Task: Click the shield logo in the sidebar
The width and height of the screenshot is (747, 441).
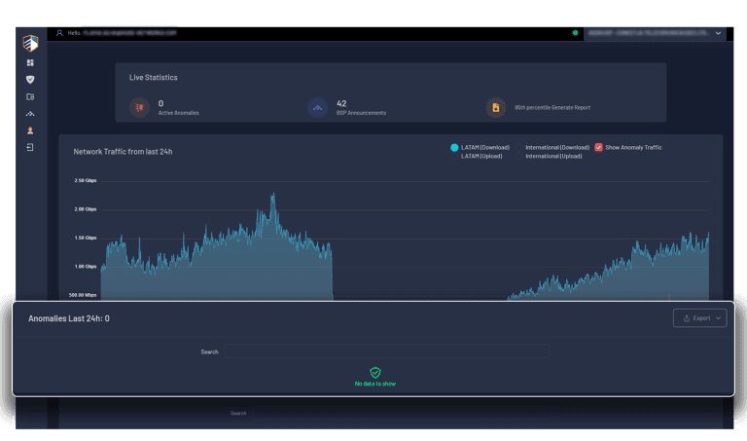Action: 30,44
